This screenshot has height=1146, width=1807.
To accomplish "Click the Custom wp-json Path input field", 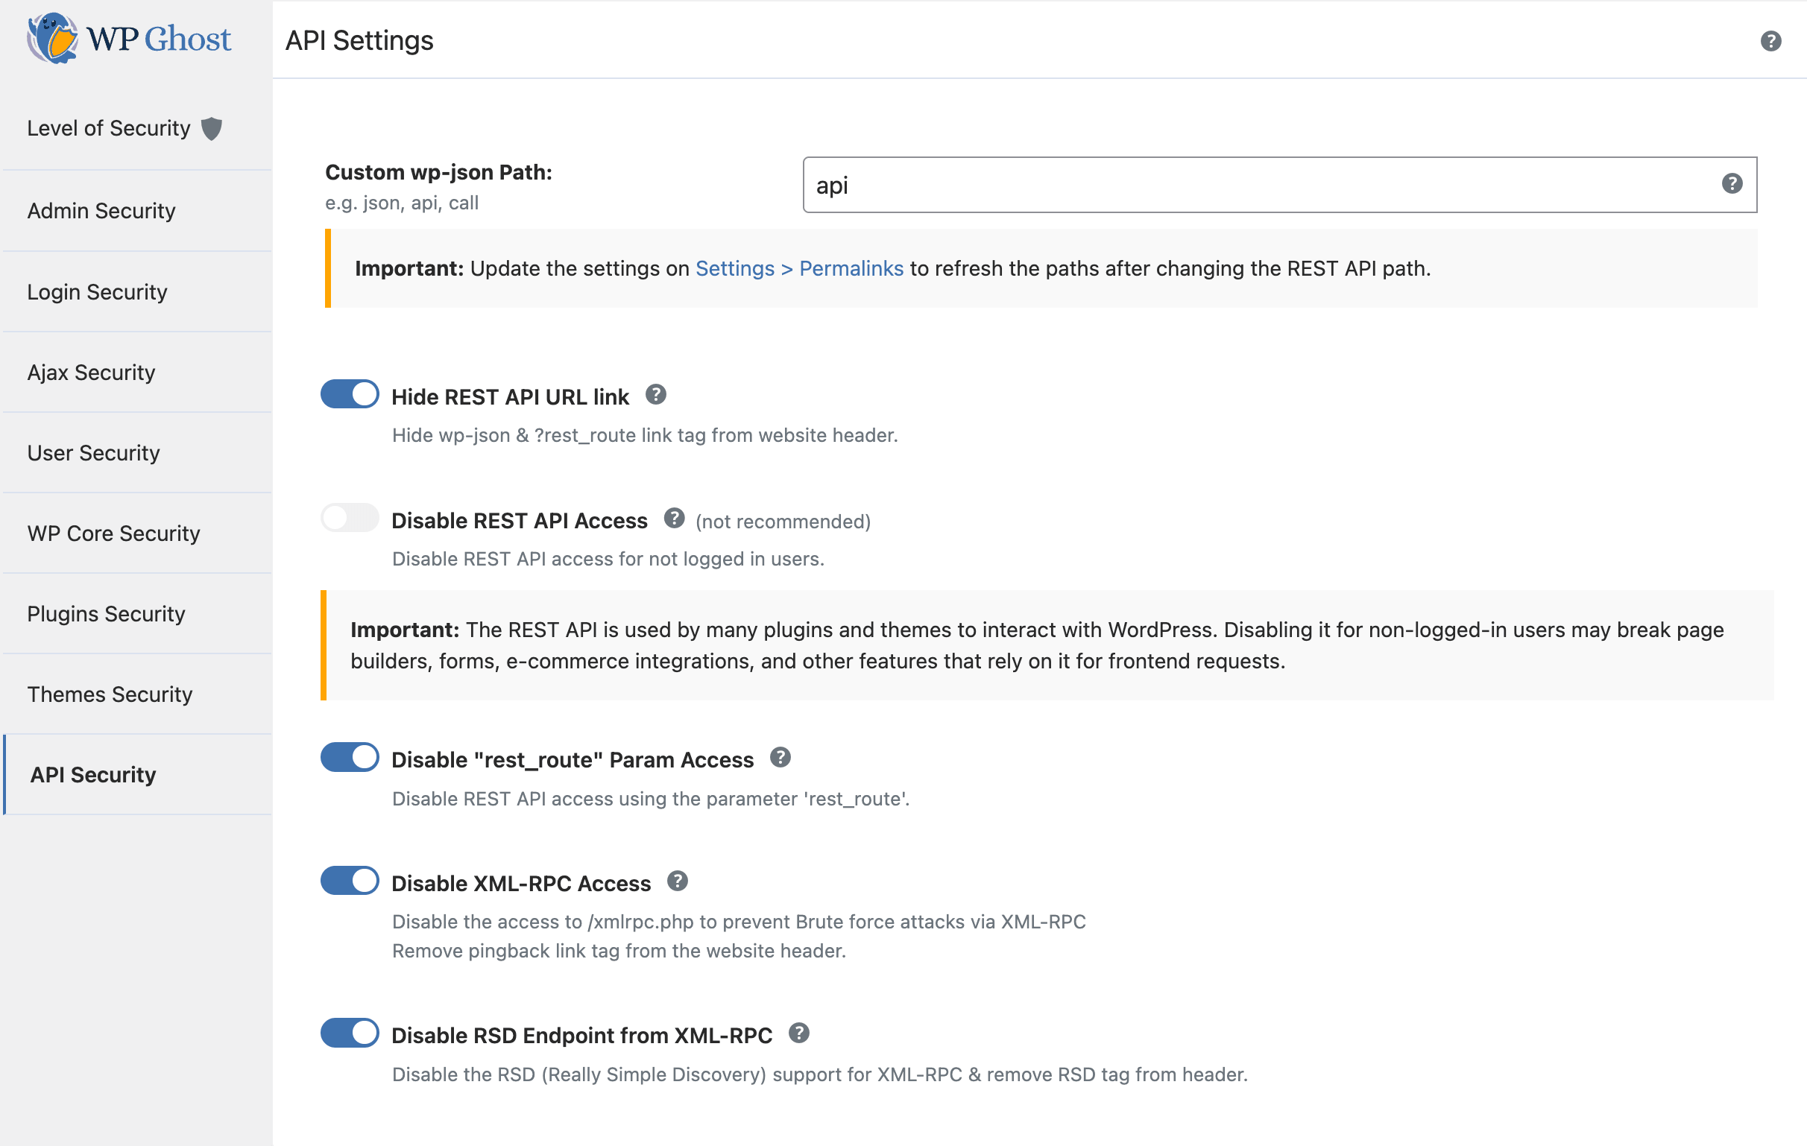I will tap(1261, 186).
